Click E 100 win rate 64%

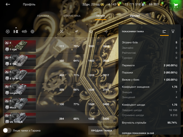(x=76, y=61)
